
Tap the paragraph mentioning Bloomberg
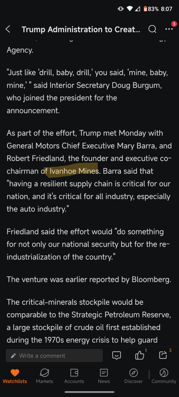pyautogui.click(x=89, y=279)
